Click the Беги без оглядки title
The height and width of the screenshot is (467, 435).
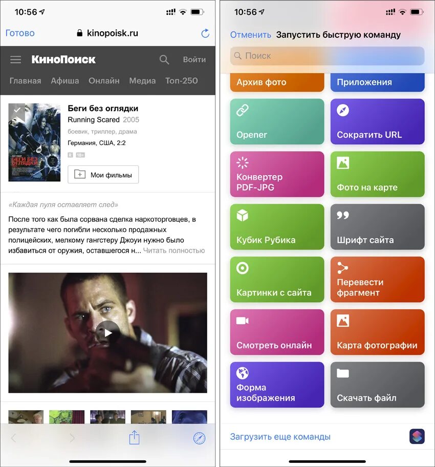103,109
